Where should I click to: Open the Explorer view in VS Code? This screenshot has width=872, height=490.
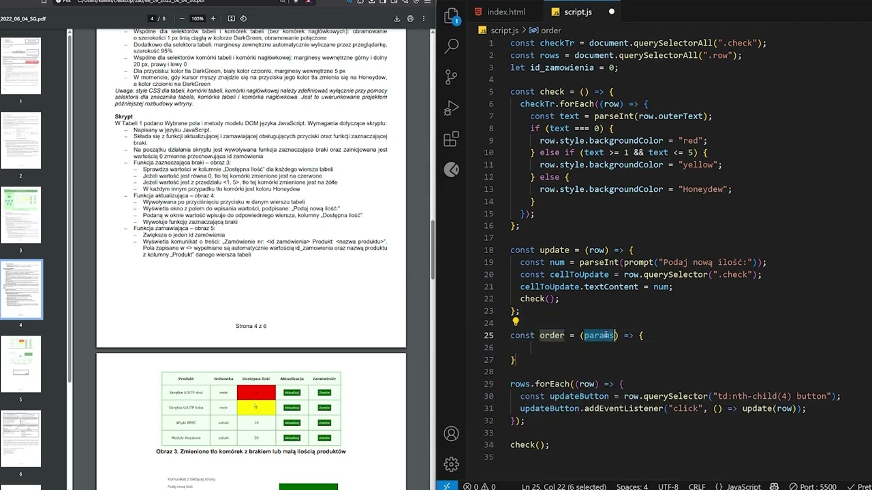point(451,16)
